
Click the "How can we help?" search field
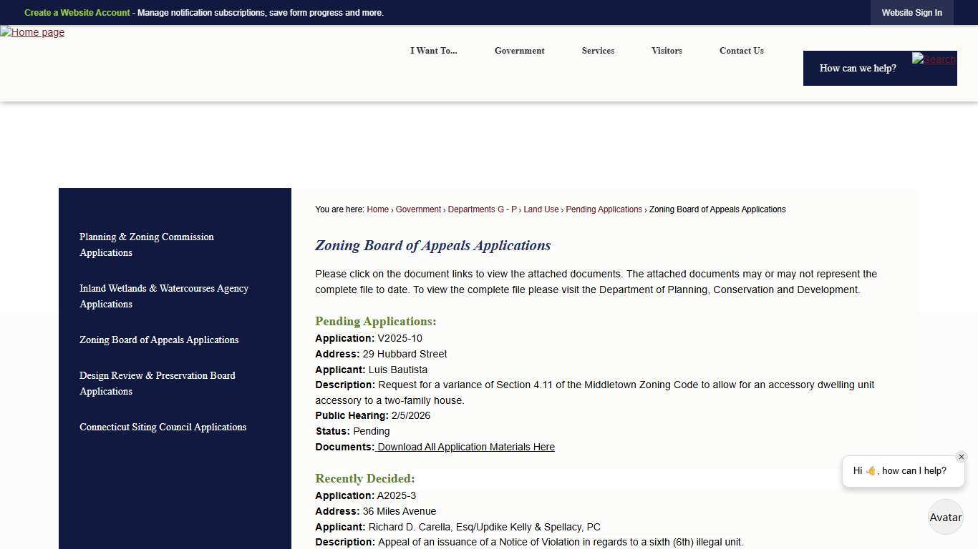[858, 68]
